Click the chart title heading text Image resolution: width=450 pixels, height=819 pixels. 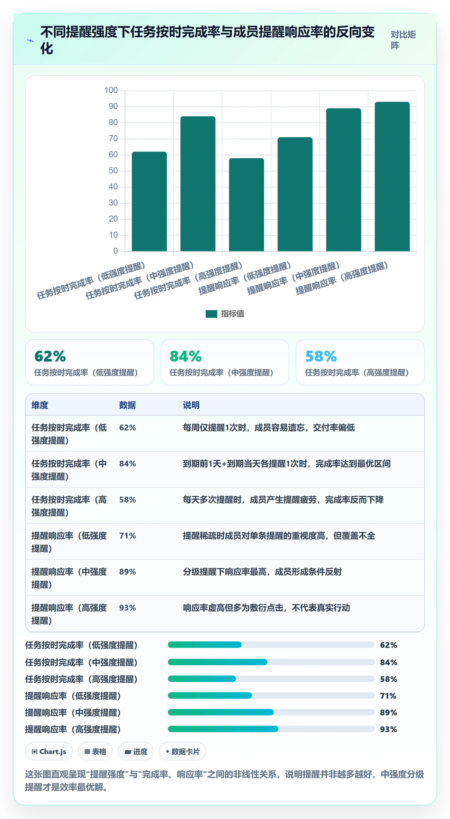(x=208, y=40)
